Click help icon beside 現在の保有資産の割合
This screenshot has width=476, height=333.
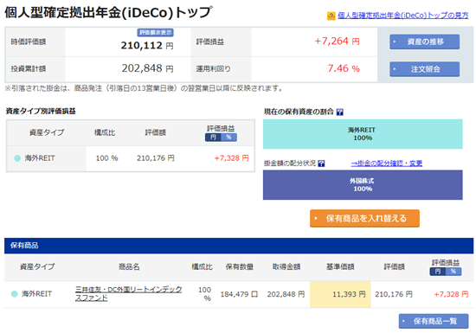point(340,112)
